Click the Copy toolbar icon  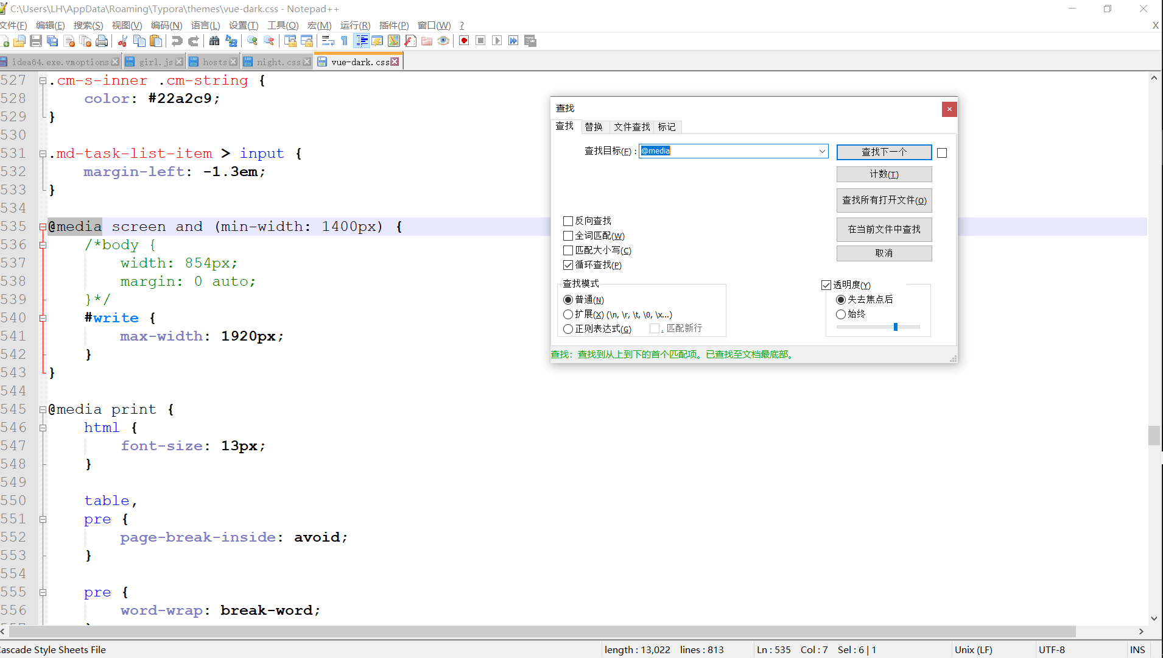point(139,41)
